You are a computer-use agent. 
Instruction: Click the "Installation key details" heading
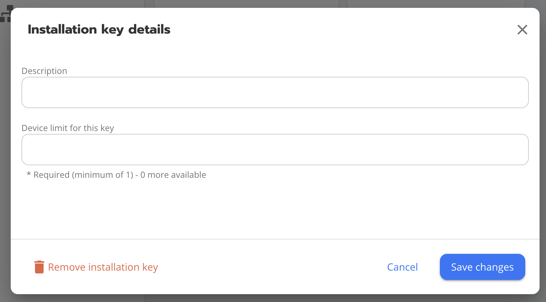pyautogui.click(x=99, y=29)
